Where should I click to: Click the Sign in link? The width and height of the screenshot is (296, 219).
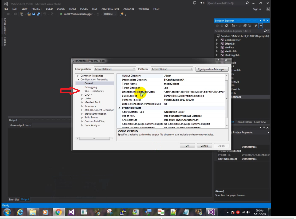click(257, 9)
